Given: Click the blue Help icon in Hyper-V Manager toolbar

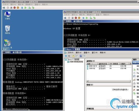Looking at the screenshot, I should coord(81,56).
